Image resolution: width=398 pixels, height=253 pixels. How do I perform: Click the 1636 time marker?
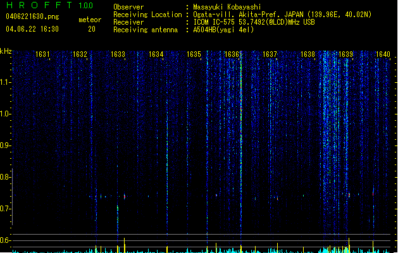click(232, 54)
